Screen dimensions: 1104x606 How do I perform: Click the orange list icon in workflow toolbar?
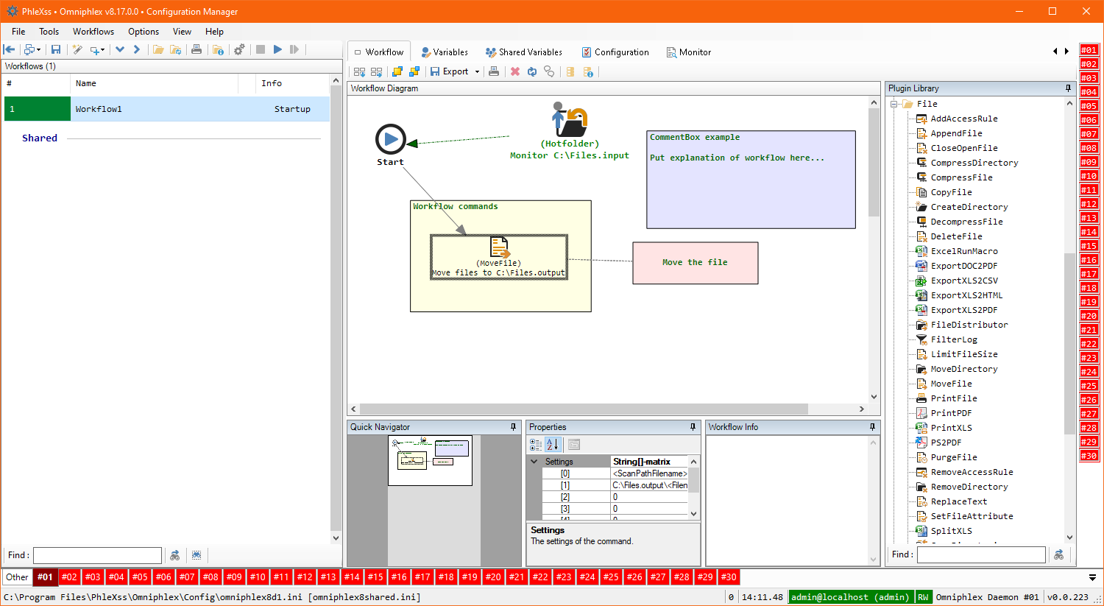pyautogui.click(x=570, y=71)
